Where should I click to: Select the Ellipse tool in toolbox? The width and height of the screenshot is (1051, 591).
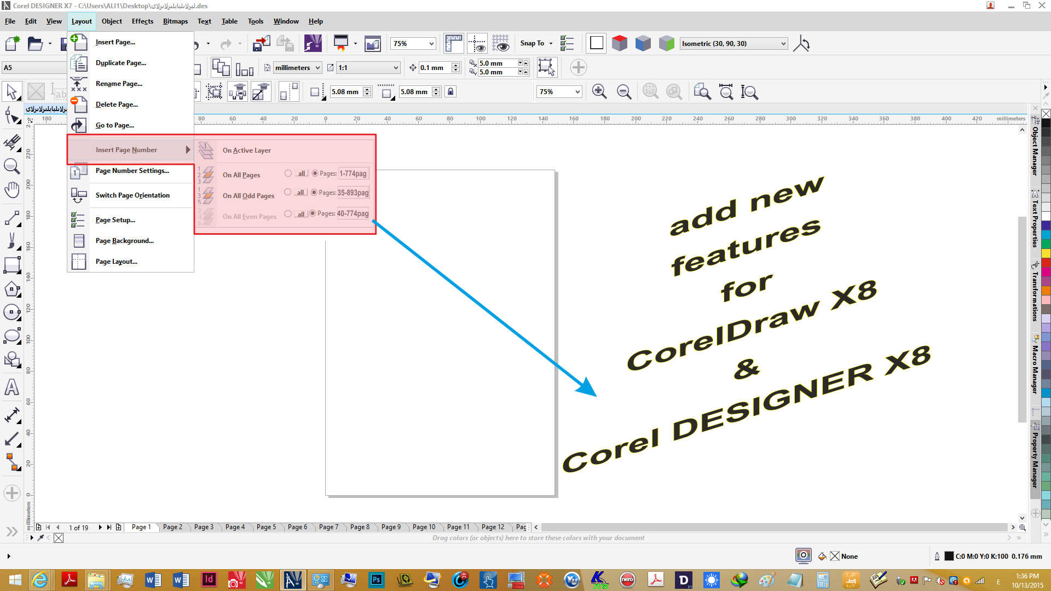(12, 336)
